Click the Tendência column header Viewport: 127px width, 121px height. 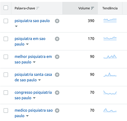tap(110, 8)
